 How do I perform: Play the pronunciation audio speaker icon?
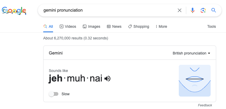click(107, 79)
